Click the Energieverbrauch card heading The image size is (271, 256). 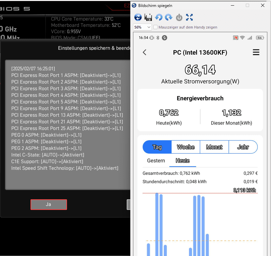[x=200, y=98]
